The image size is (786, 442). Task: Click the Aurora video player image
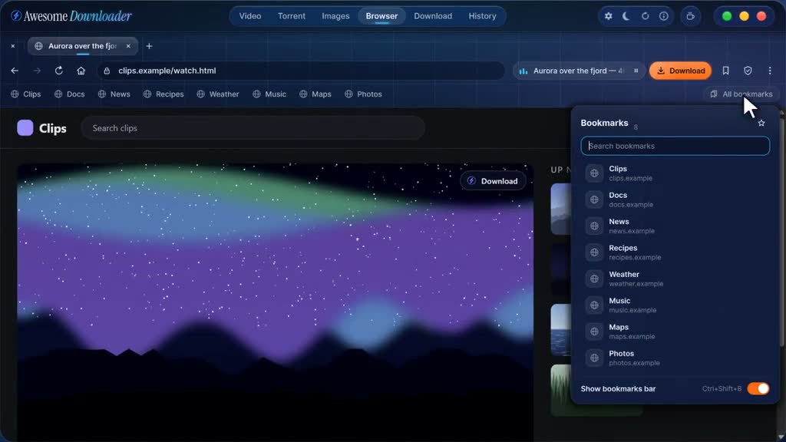276,302
